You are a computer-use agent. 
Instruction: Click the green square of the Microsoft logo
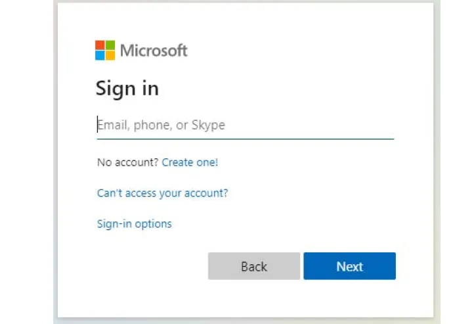(x=110, y=45)
